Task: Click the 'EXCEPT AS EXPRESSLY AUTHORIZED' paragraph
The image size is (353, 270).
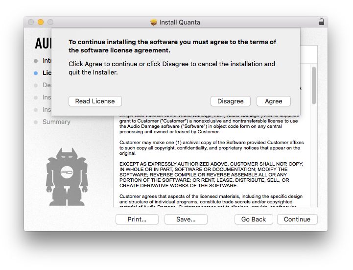Action: pyautogui.click(x=211, y=174)
